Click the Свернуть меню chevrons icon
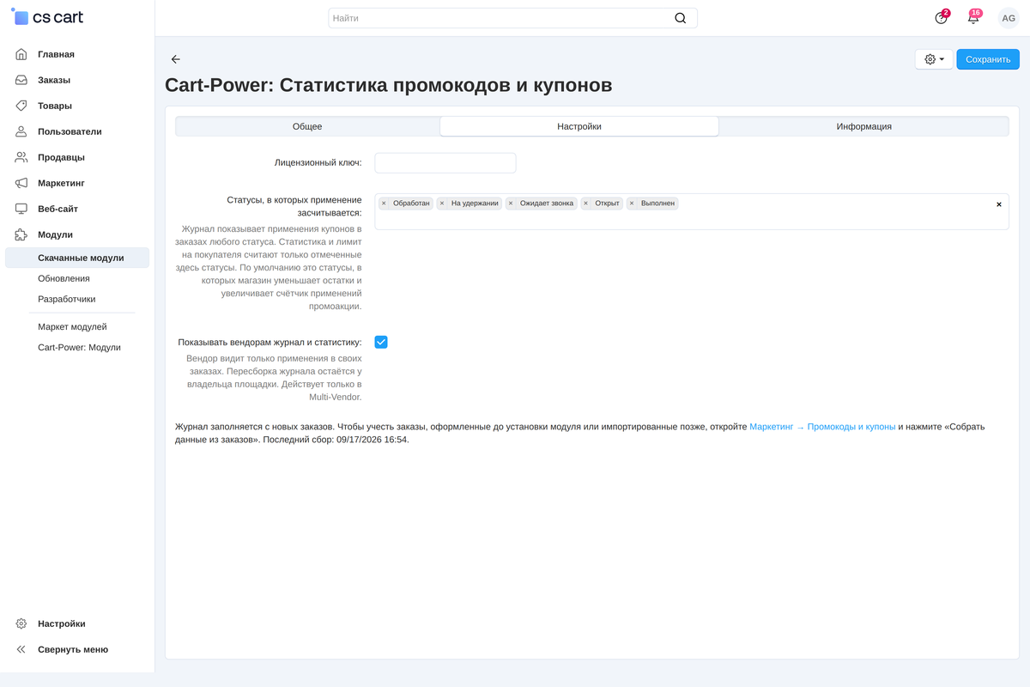This screenshot has width=1030, height=687. coord(21,649)
